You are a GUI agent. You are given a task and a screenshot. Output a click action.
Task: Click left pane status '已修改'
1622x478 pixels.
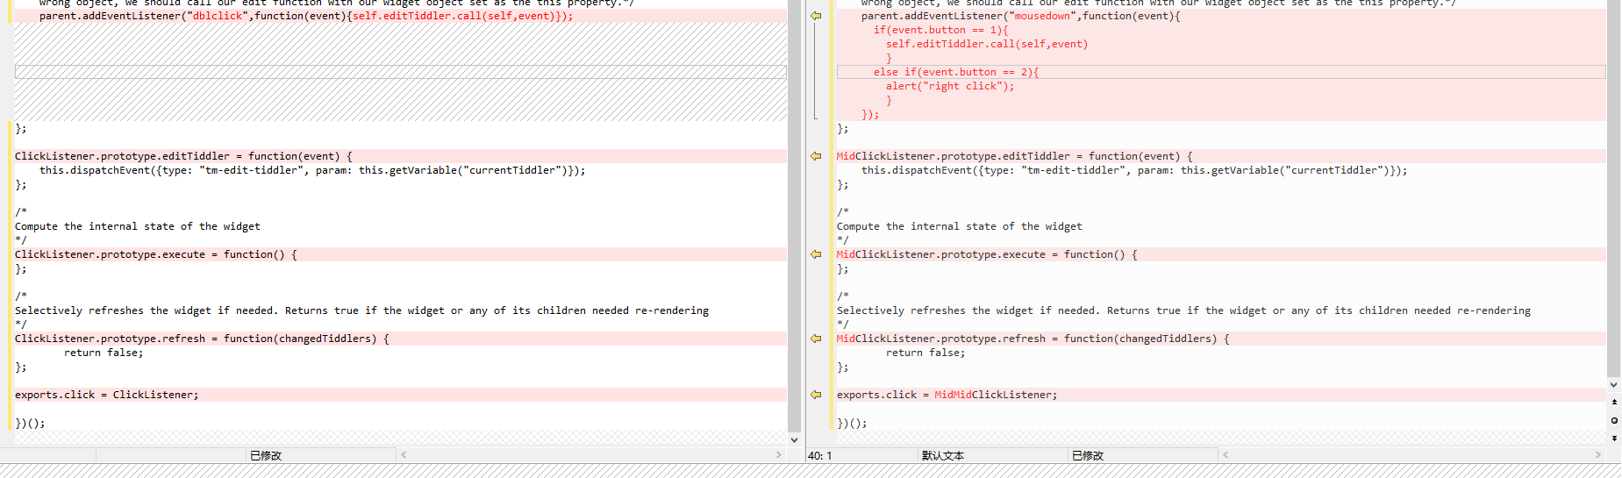[x=266, y=455]
